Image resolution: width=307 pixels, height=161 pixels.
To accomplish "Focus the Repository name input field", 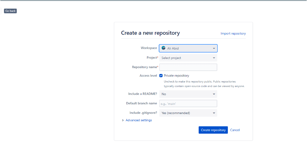I will 188,67.
